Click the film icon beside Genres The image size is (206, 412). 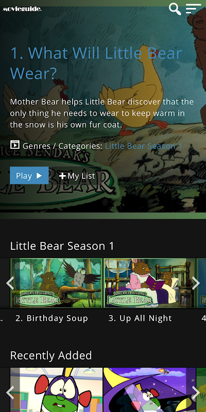pyautogui.click(x=15, y=145)
